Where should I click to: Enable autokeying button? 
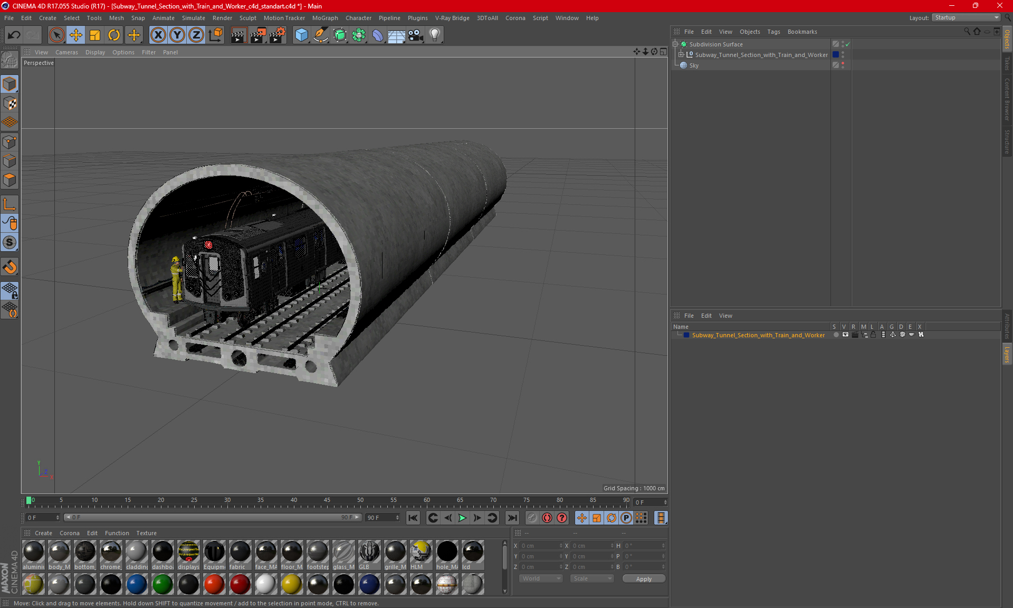click(x=547, y=518)
